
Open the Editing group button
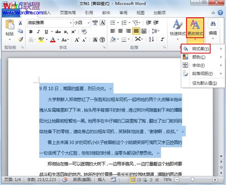point(213,29)
